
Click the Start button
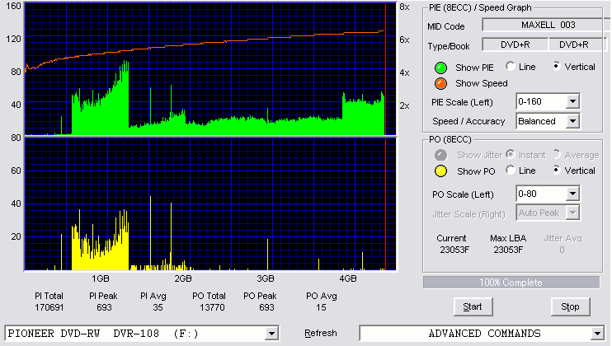(x=473, y=307)
